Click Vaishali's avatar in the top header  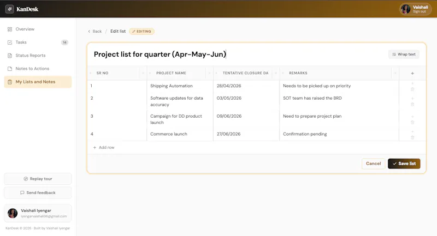405,9
